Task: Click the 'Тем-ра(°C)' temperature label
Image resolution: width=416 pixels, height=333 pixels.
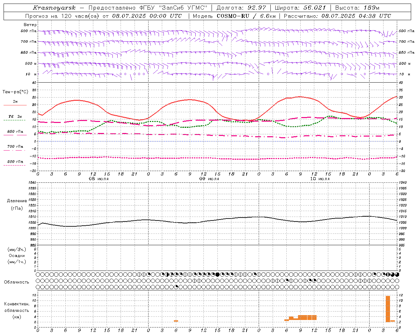Action: tap(15, 92)
